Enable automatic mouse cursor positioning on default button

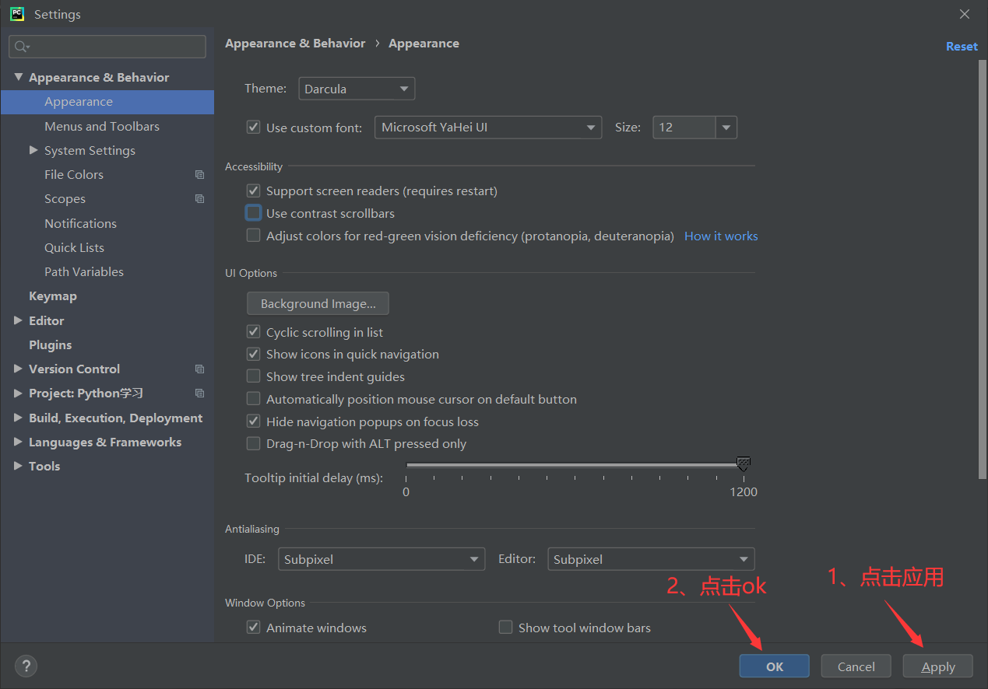[x=253, y=399]
